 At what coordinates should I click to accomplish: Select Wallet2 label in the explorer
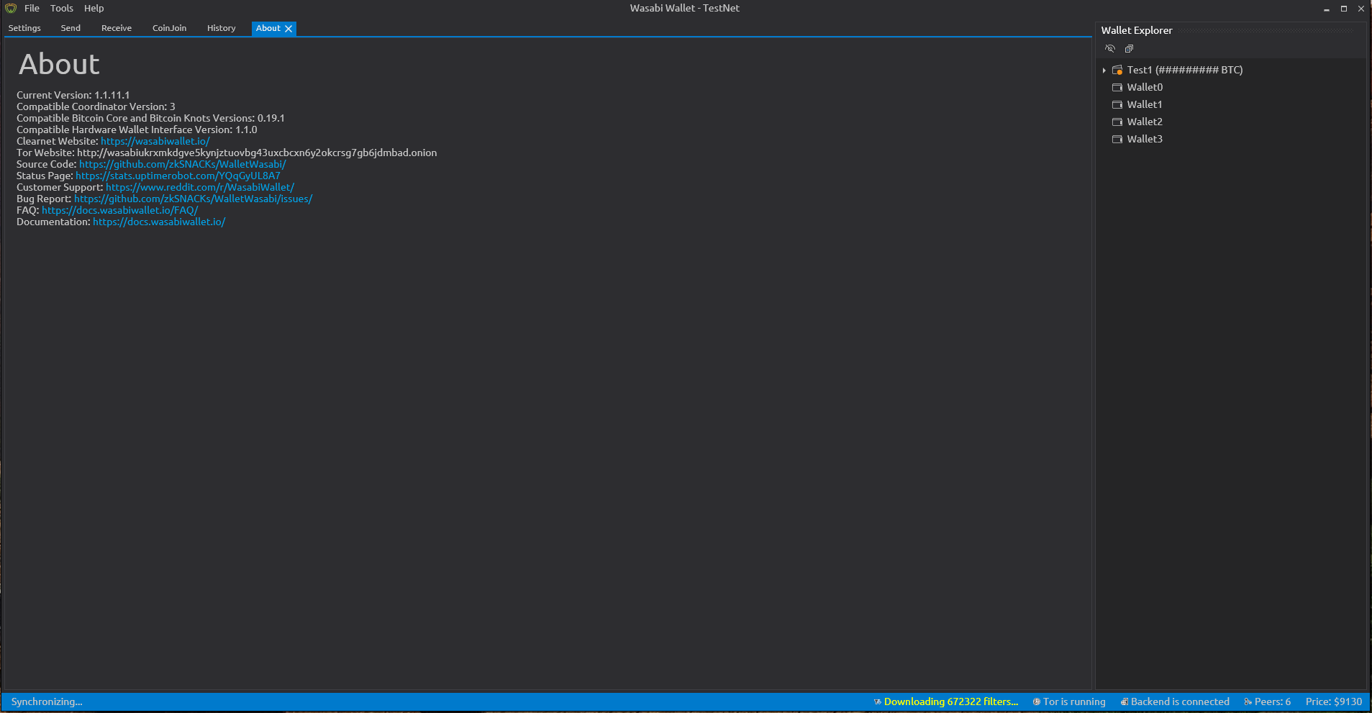[1145, 122]
